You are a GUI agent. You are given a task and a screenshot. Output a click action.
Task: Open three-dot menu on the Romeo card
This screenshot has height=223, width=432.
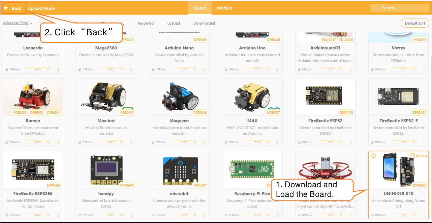(58, 142)
